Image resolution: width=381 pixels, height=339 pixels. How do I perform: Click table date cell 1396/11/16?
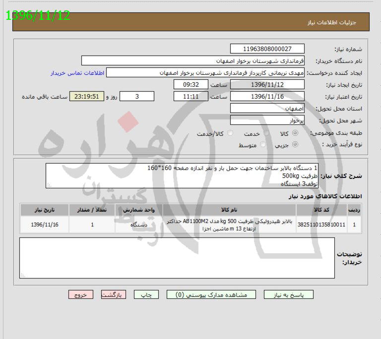pos(45,225)
